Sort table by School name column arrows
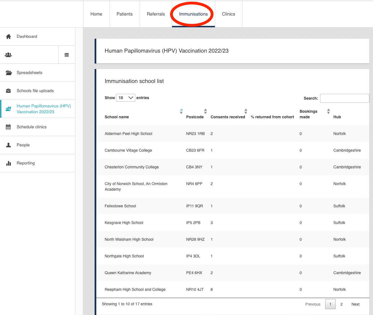 [181, 111]
